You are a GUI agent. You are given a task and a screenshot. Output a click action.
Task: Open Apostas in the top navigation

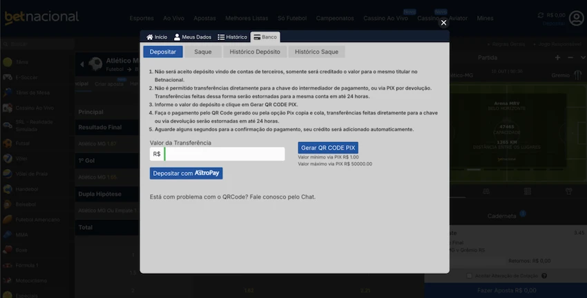tap(205, 18)
